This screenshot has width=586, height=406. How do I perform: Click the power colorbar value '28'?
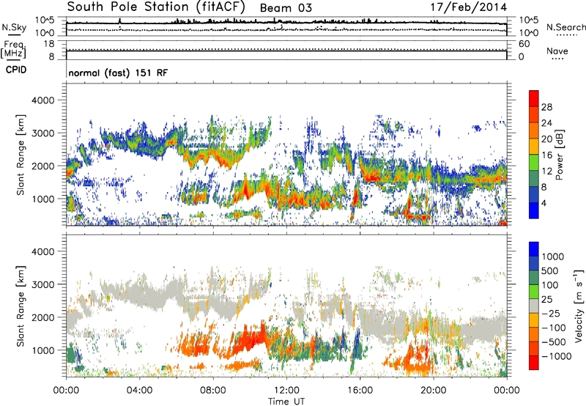tap(546, 107)
